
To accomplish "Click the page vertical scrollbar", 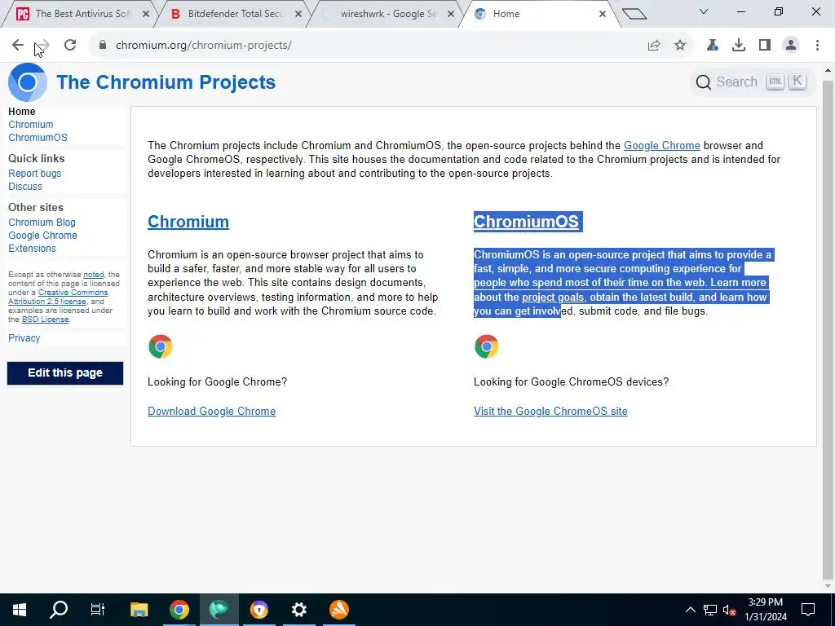I will (828, 328).
